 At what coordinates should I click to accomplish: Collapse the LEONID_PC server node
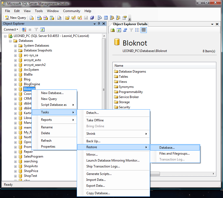click(x=5, y=36)
